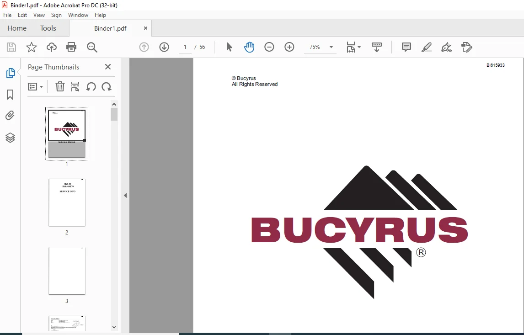Select page 1 thumbnail
524x335 pixels.
click(x=67, y=133)
